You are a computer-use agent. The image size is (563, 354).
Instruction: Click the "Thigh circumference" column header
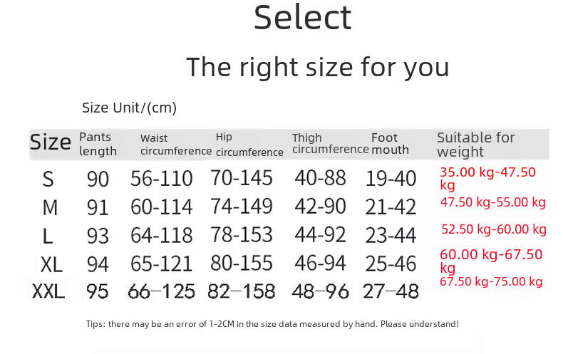330,144
